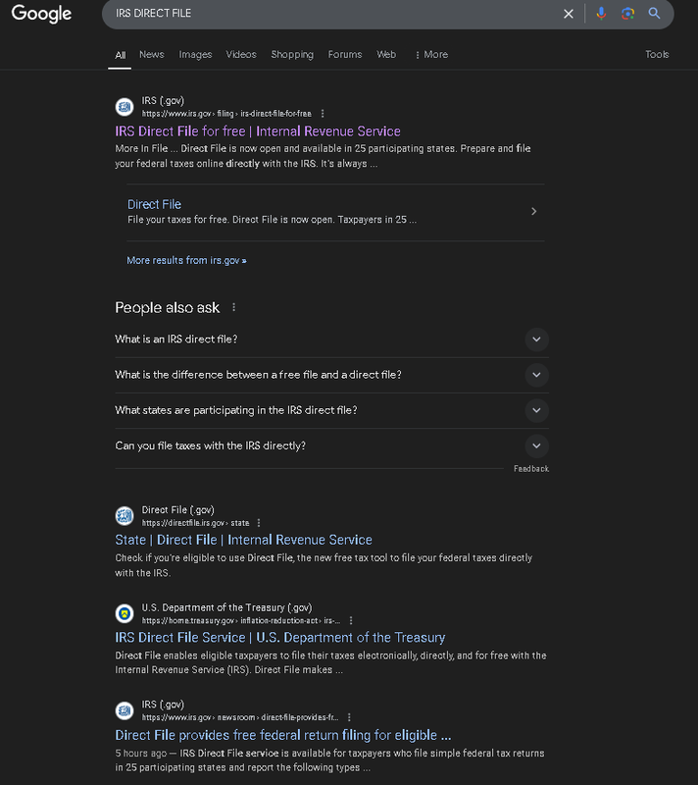This screenshot has height=785, width=698.
Task: Click the Google logo
Action: 41,14
